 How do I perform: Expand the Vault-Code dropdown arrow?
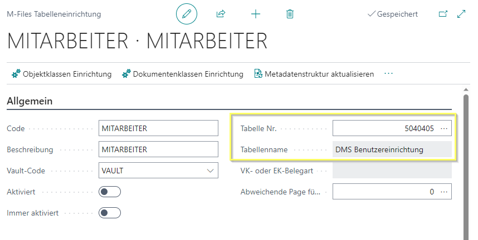211,171
